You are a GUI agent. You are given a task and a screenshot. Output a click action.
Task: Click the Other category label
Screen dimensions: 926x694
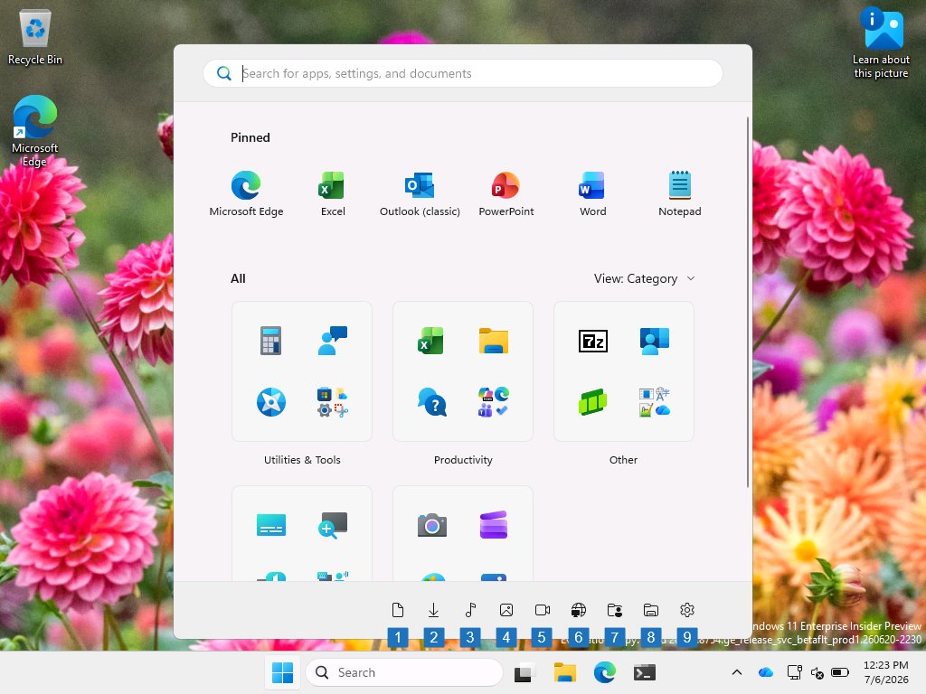(x=623, y=460)
